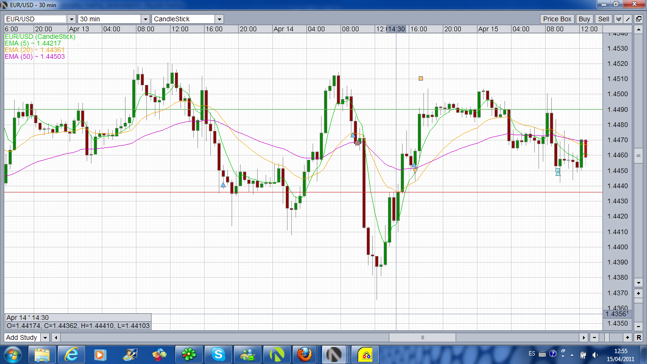Open the Add Study dropdown arrow
The width and height of the screenshot is (647, 364).
(45, 337)
